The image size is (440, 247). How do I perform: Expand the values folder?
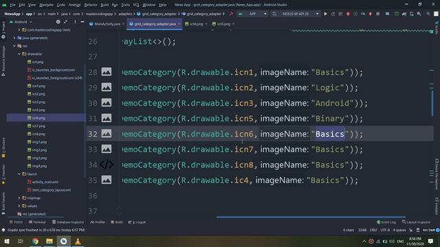click(19, 206)
